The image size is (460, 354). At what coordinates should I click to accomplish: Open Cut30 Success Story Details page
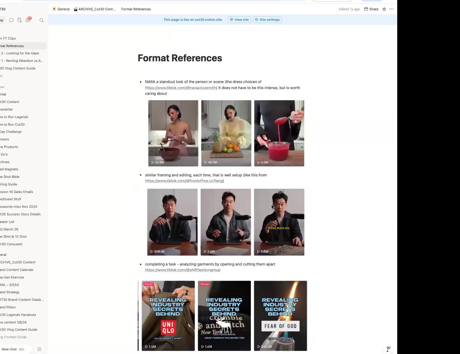tap(23, 214)
